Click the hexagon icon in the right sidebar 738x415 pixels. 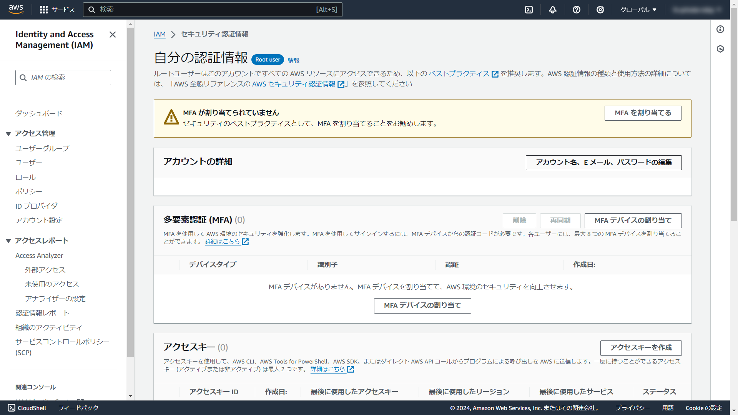pos(720,49)
